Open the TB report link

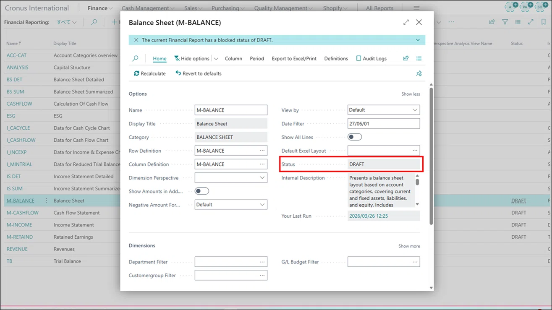pyautogui.click(x=9, y=261)
